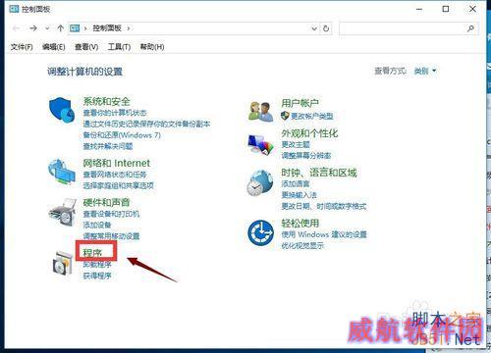Click the Back navigation arrow
491x353 pixels.
16,28
